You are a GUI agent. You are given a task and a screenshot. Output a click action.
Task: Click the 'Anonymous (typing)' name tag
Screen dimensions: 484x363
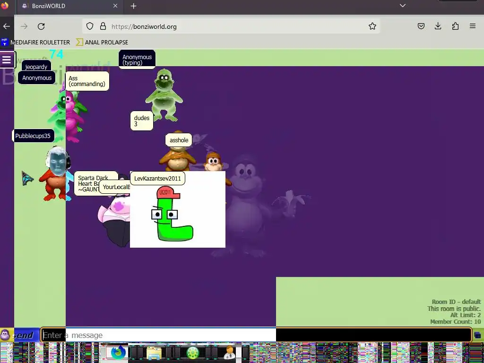137,60
